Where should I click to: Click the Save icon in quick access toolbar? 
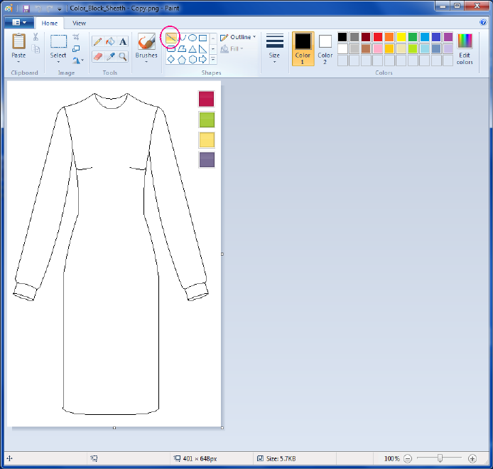pyautogui.click(x=26, y=9)
